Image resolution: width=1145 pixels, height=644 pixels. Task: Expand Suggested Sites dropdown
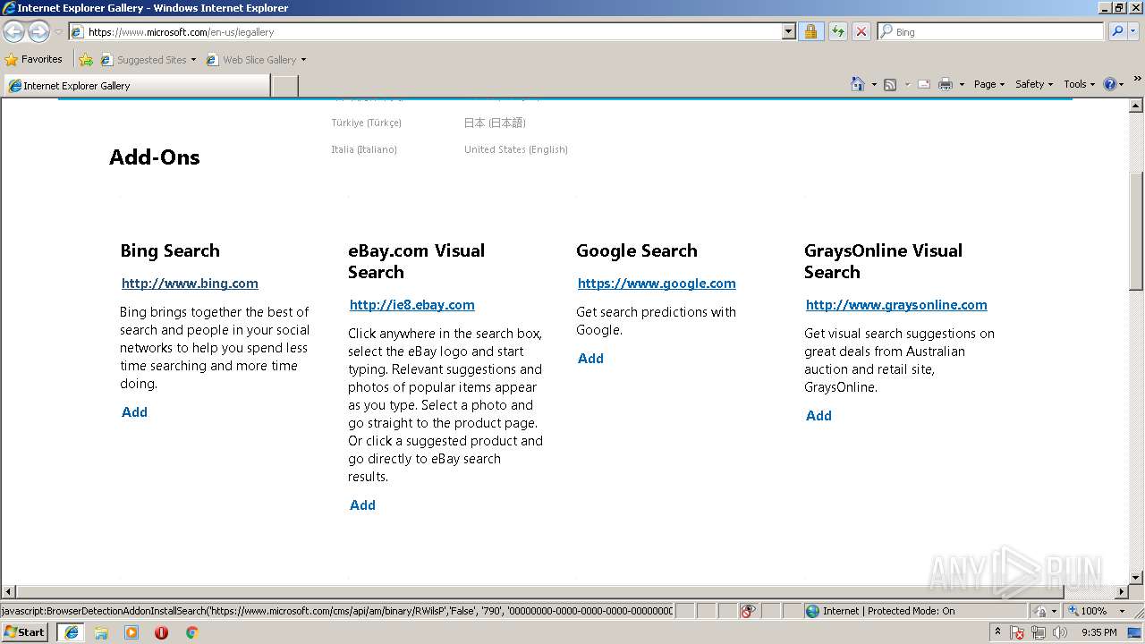coord(193,60)
